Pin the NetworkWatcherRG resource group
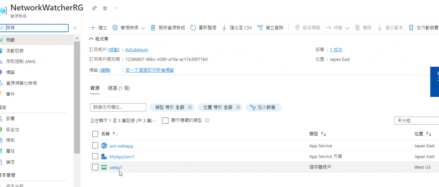The image size is (439, 187). [x=94, y=9]
